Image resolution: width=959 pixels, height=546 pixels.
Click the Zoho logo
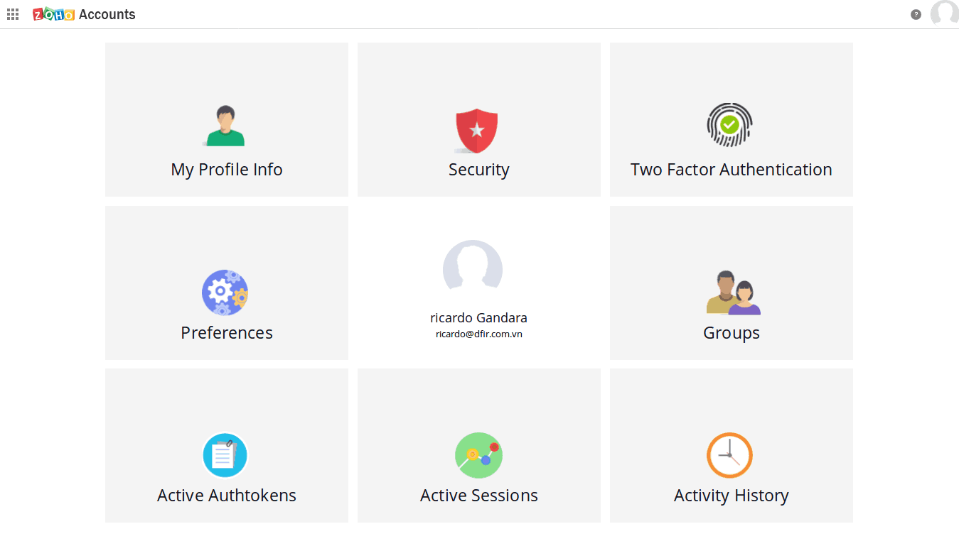click(x=53, y=14)
